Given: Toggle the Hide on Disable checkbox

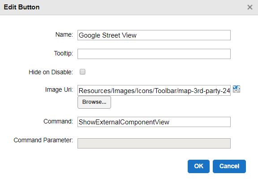Looking at the screenshot, I should pyautogui.click(x=82, y=72).
